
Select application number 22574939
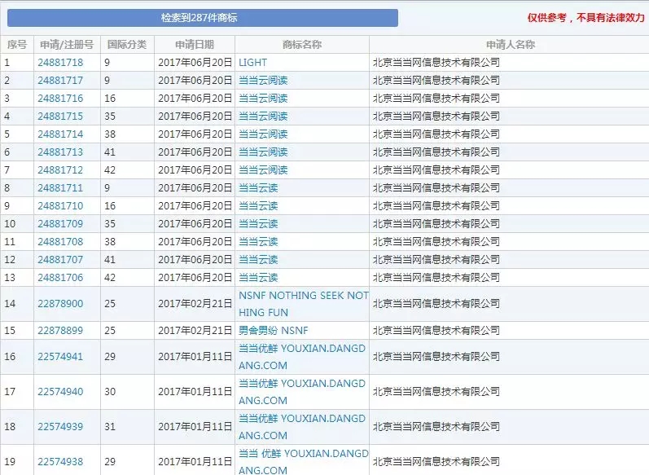click(x=60, y=427)
